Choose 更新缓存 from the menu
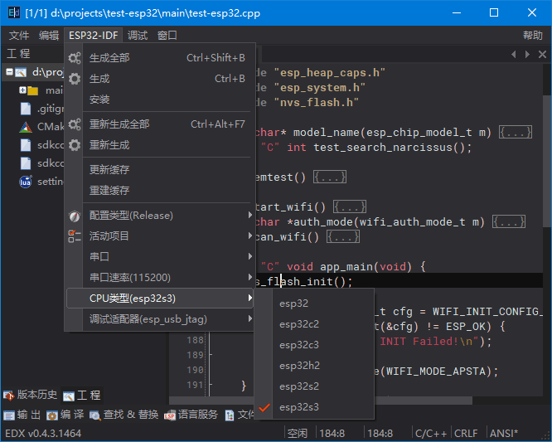 159,170
